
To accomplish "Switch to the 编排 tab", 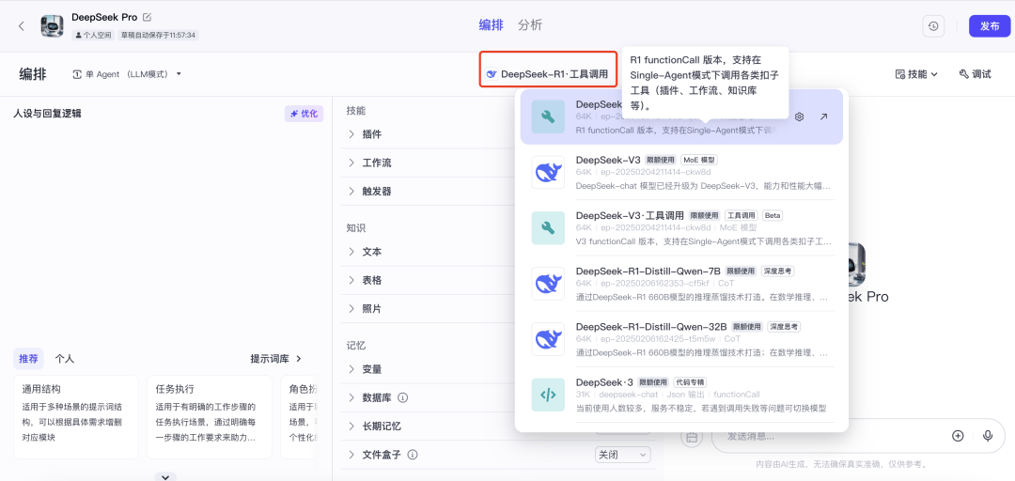I will click(491, 25).
